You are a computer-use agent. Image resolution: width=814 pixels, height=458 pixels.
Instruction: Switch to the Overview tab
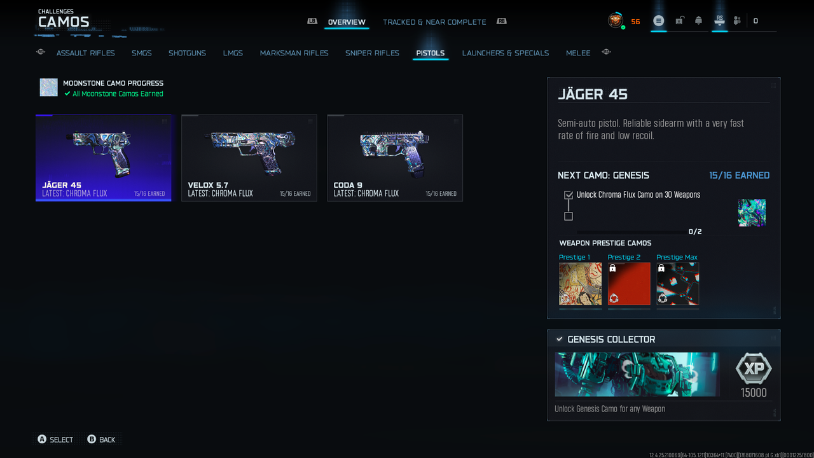click(347, 22)
